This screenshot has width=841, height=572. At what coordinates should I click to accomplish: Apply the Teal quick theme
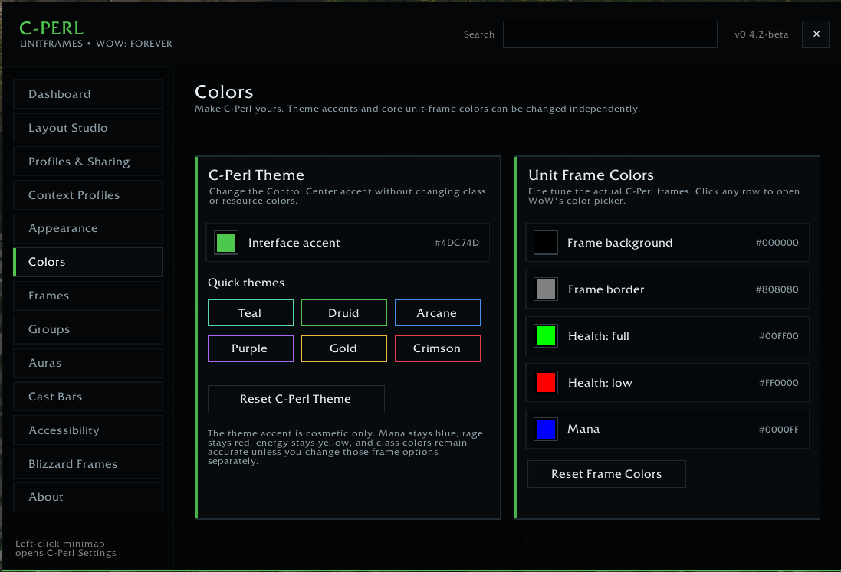coord(251,312)
